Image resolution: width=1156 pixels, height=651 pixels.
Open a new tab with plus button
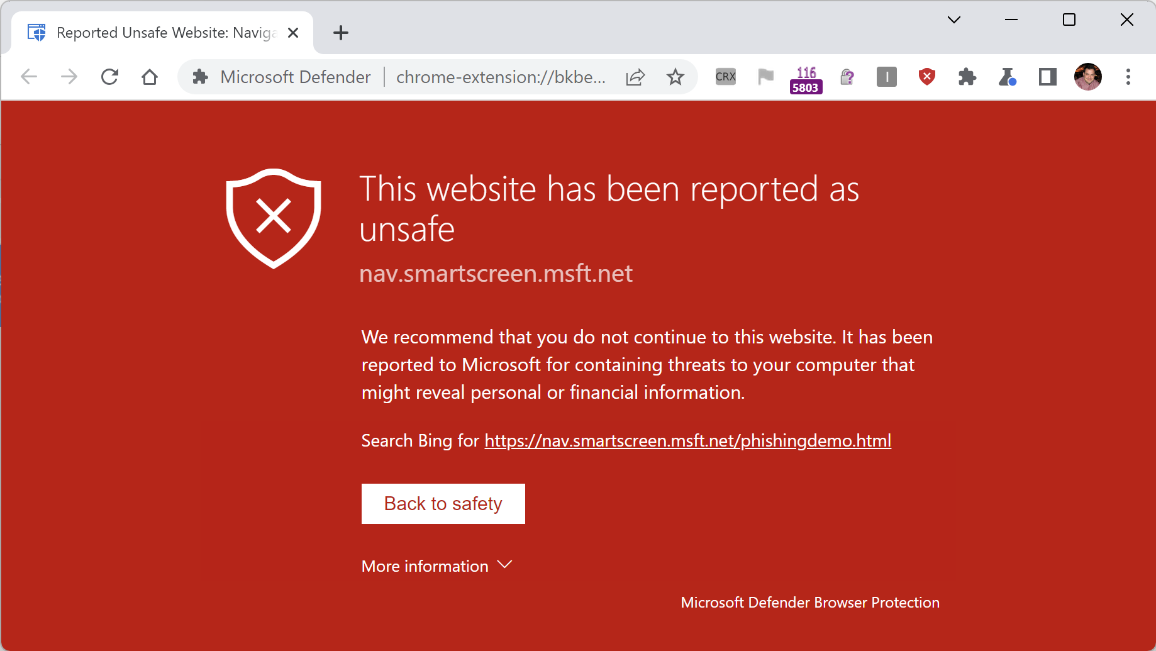341,33
